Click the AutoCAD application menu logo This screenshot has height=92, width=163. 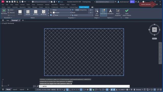3,2
